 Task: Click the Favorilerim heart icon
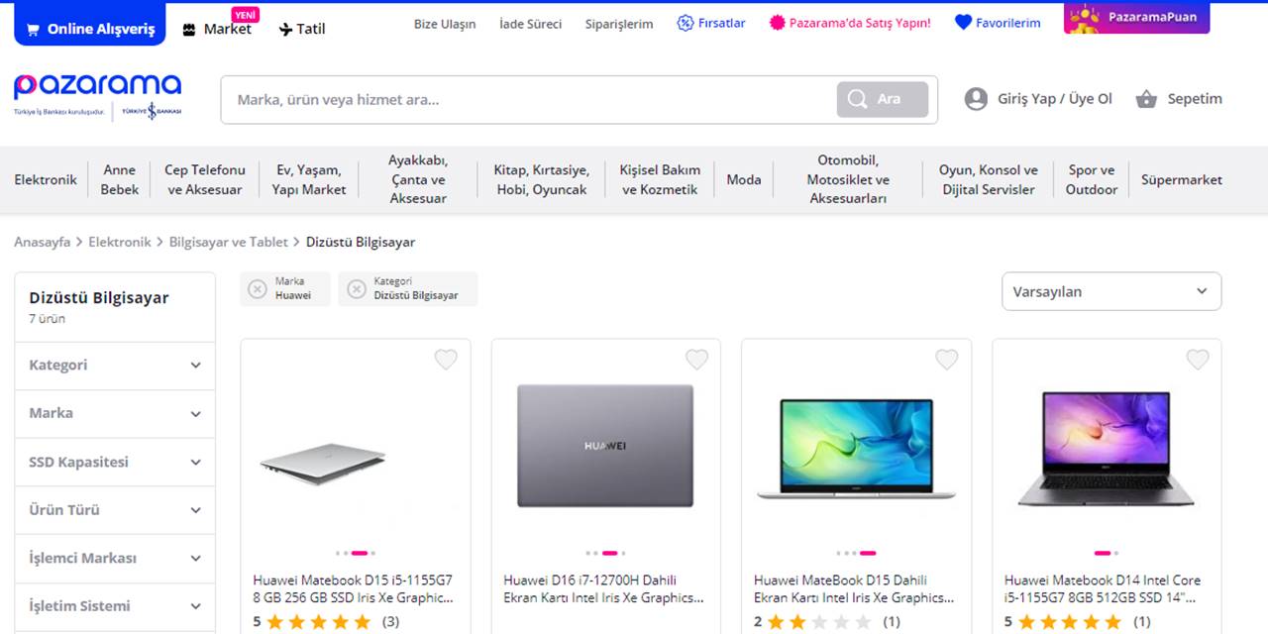tap(963, 22)
